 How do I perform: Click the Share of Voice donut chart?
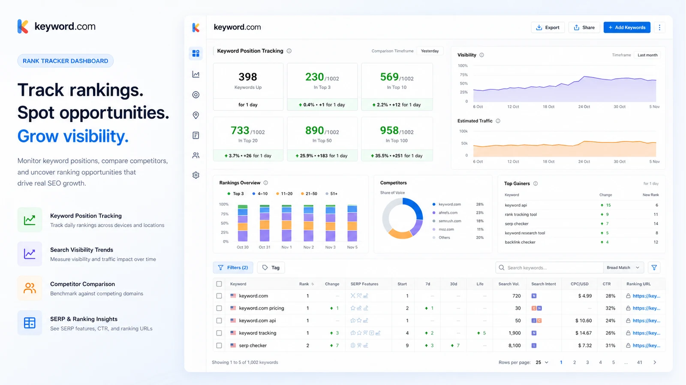pos(403,218)
